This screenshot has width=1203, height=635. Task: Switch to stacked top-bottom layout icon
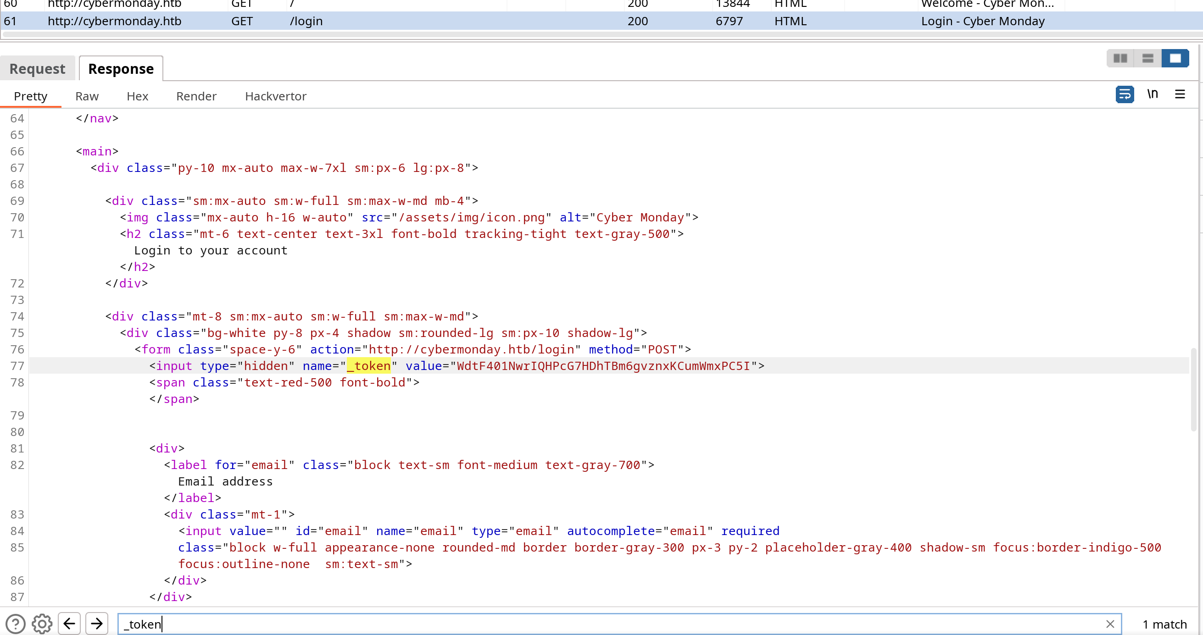(x=1147, y=58)
